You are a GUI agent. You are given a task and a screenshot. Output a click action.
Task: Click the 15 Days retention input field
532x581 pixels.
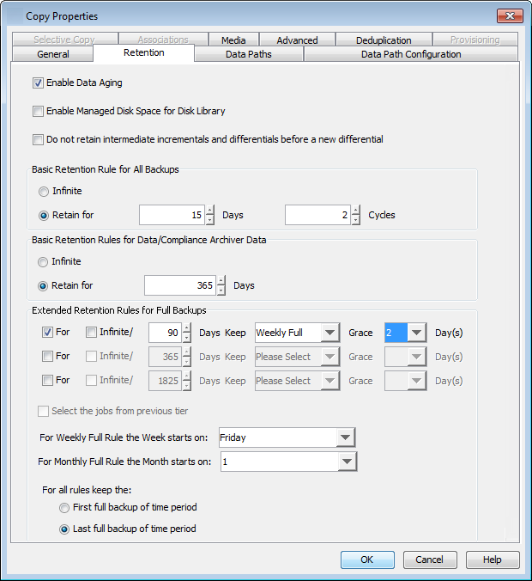pyautogui.click(x=172, y=215)
